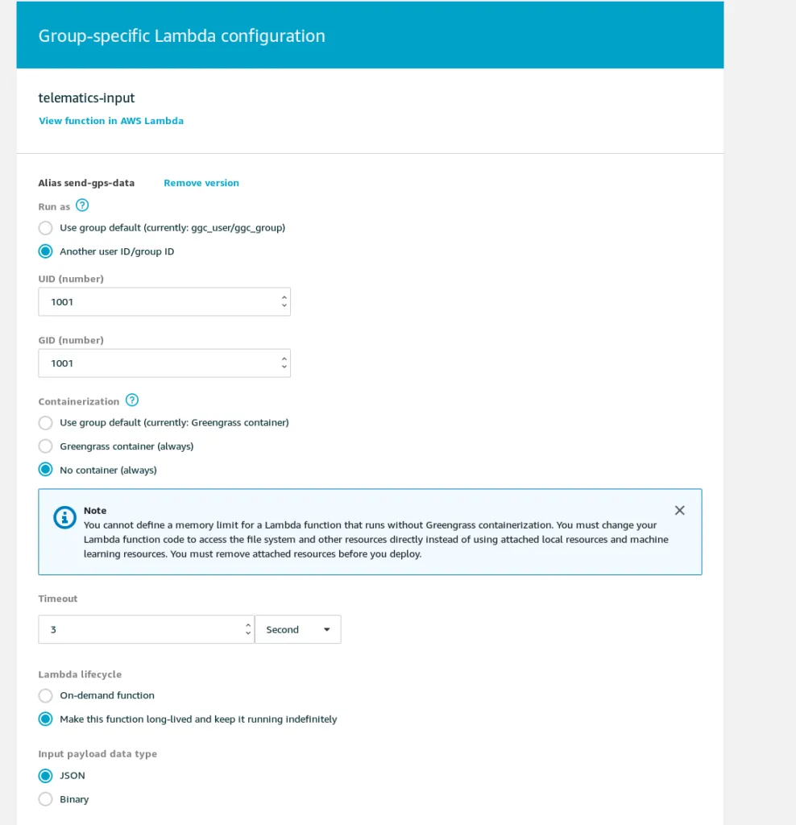Click the UID number input field

click(x=157, y=302)
